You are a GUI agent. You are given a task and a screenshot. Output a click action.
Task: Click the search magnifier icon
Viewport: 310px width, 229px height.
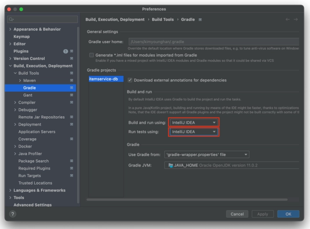pyautogui.click(x=11, y=19)
